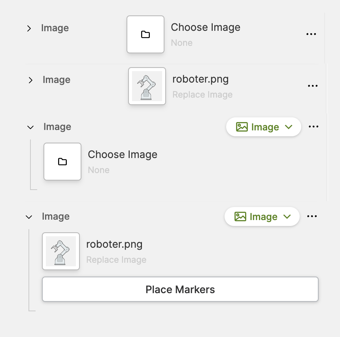Click Replace Image in collapsed roboter.png row
The image size is (340, 337).
click(202, 95)
